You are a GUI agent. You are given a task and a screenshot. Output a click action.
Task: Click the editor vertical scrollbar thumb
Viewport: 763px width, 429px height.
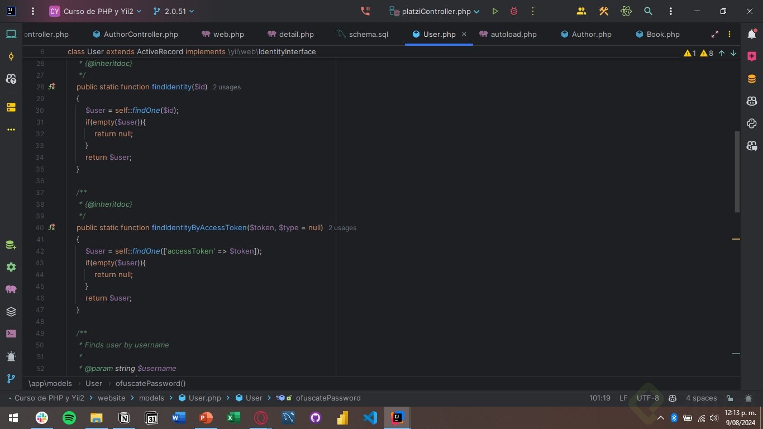[737, 171]
